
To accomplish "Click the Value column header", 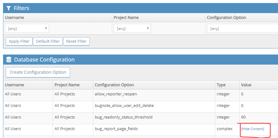I will 246,85.
